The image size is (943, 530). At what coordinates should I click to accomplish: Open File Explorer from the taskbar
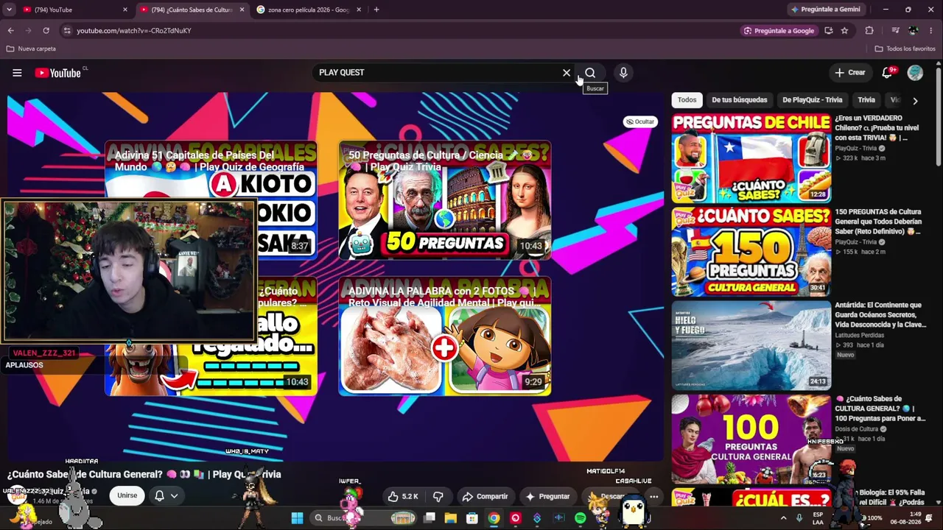coord(451,518)
